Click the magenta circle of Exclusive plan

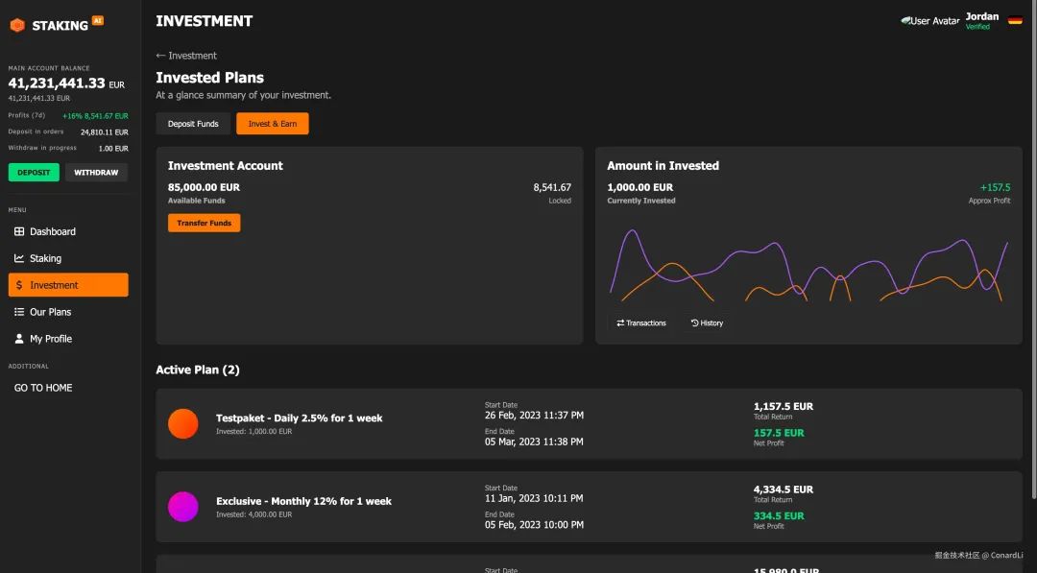pos(183,507)
